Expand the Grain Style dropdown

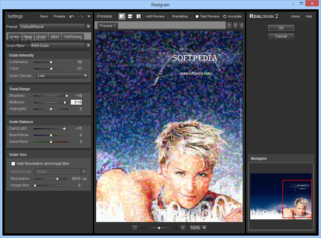[88, 46]
